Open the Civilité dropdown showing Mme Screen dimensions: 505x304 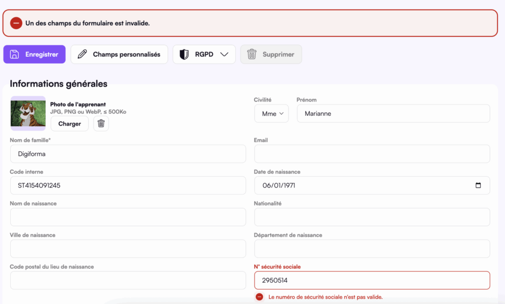(x=272, y=113)
